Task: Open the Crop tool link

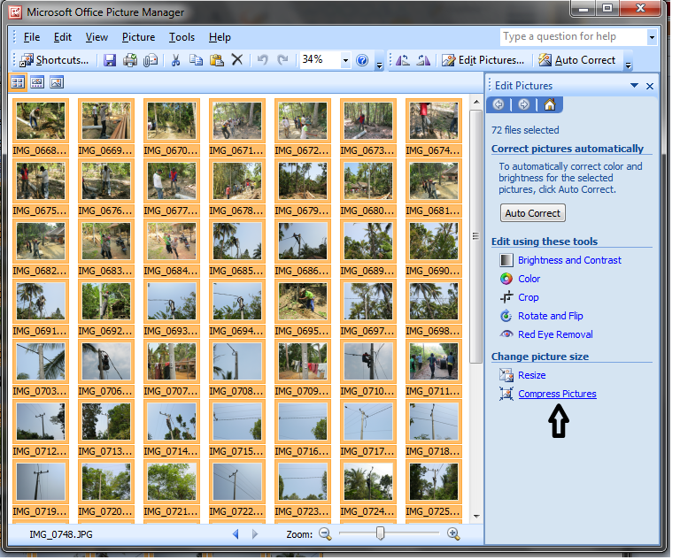Action: 529,297
